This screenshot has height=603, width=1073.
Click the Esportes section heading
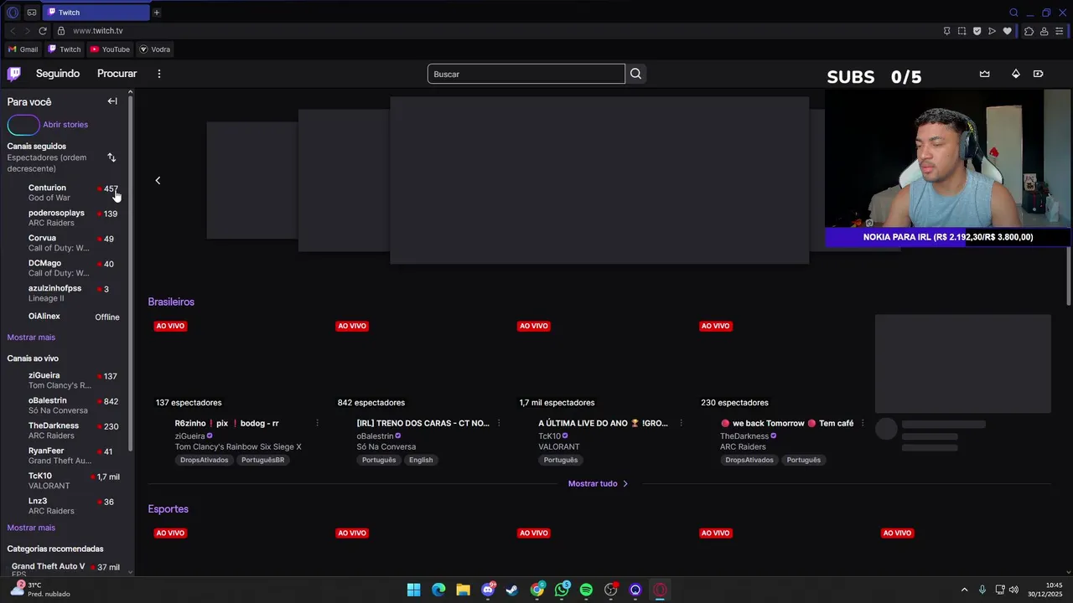[168, 509]
